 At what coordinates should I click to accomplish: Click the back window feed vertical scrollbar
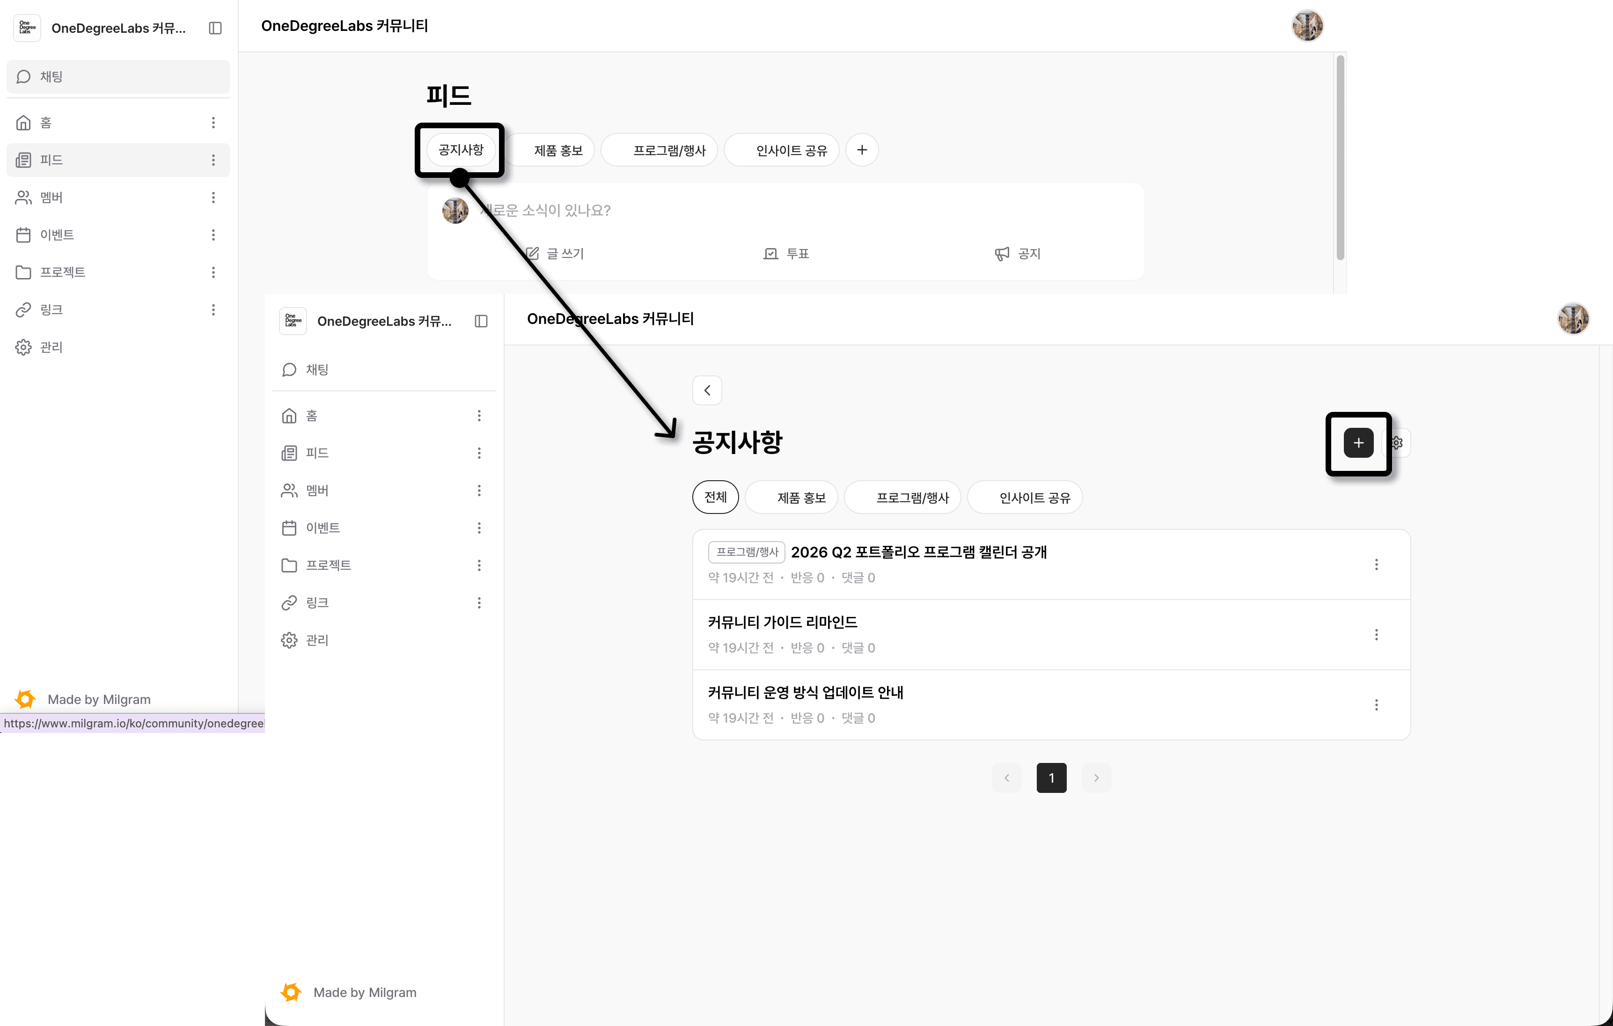coord(1341,158)
